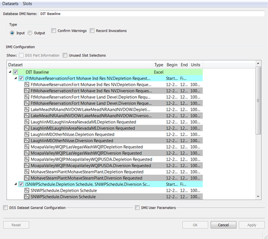Click icon for LaughlinAreaNevadaMI Diversion Requested row
268x239 pixels.
click(x=27, y=128)
